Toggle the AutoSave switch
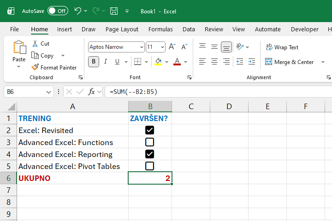This screenshot has height=221, width=332. [x=58, y=11]
